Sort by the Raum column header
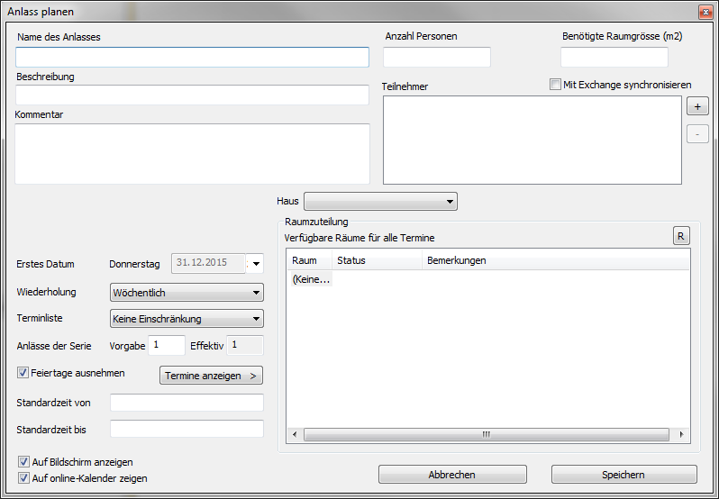Screen dimensions: 719x499 tap(308, 260)
